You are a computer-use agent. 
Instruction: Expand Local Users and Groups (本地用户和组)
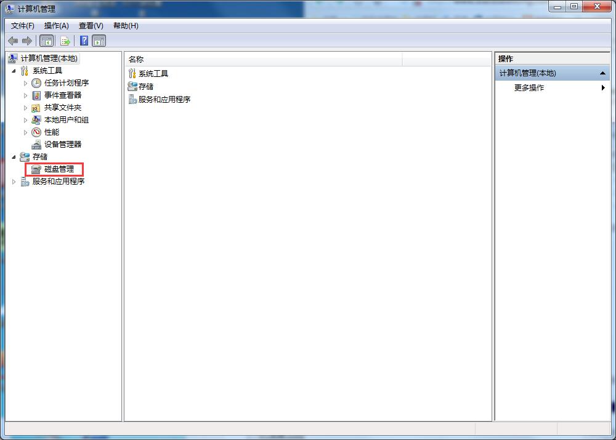coord(26,119)
